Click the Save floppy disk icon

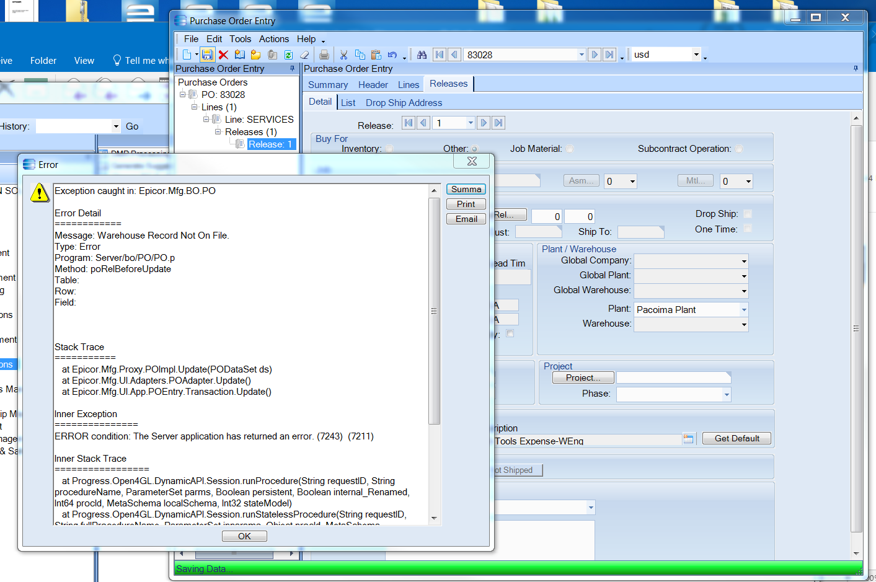click(208, 55)
